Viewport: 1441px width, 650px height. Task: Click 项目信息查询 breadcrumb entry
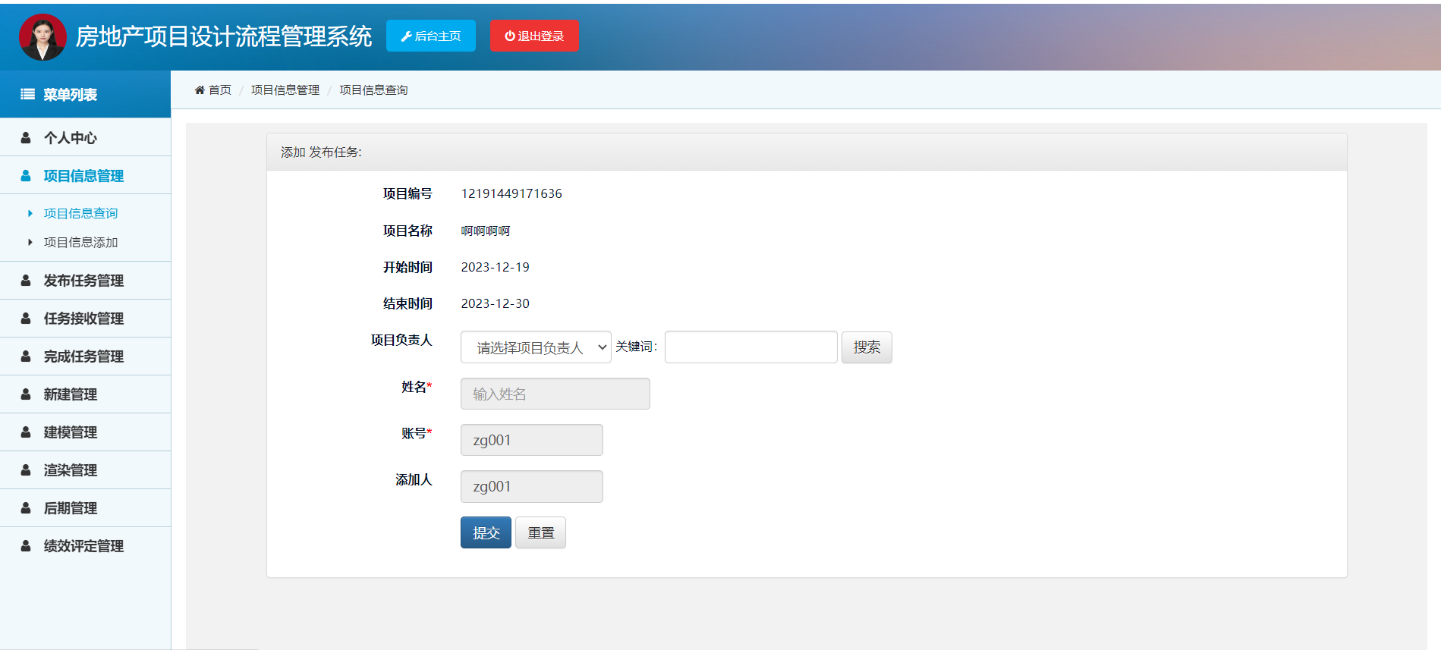373,89
